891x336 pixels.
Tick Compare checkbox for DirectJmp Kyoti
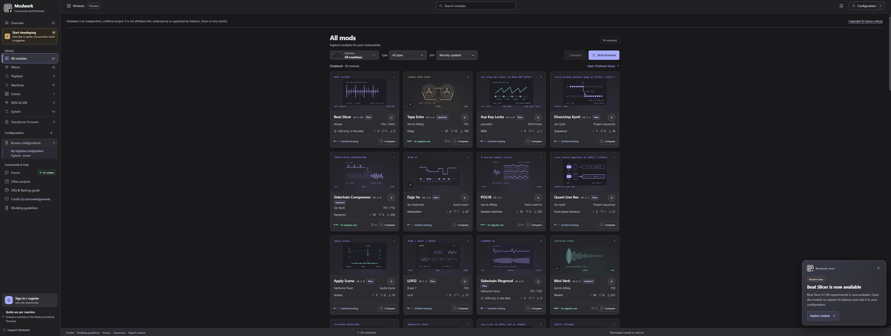point(602,141)
